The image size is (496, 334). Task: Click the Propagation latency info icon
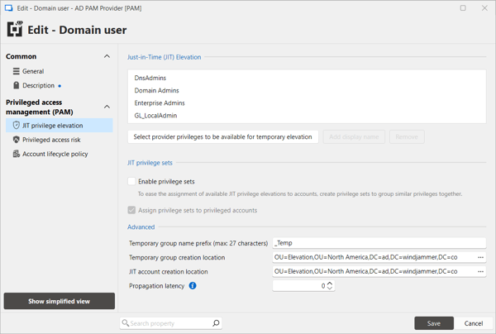click(193, 285)
